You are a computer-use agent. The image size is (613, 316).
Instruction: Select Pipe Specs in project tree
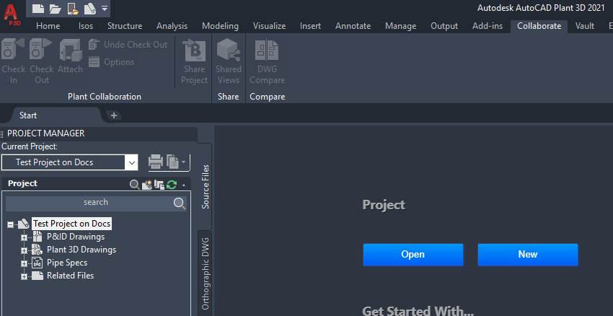[67, 263]
